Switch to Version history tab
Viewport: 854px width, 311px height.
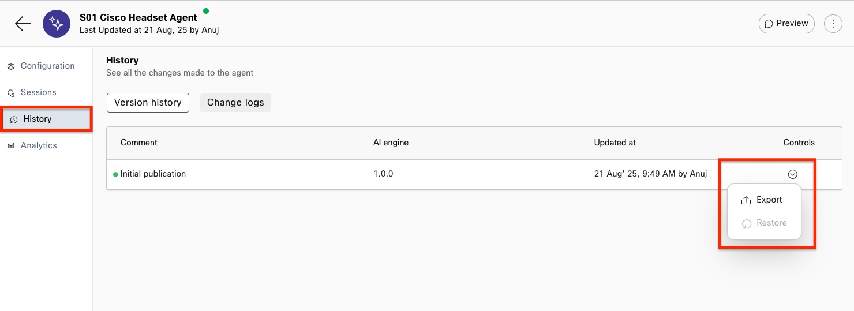pyautogui.click(x=148, y=103)
